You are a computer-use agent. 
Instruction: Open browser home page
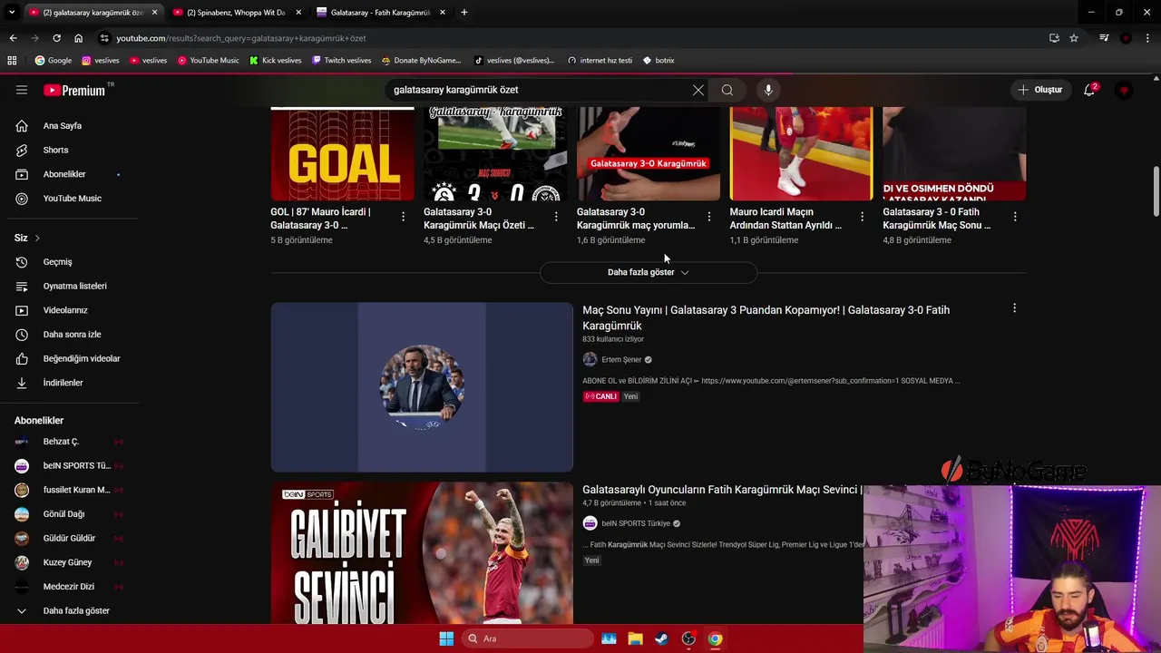[78, 38]
